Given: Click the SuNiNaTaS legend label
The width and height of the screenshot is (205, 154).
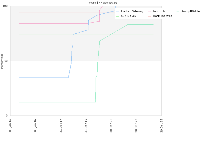Looking at the screenshot, I should point(128,16).
